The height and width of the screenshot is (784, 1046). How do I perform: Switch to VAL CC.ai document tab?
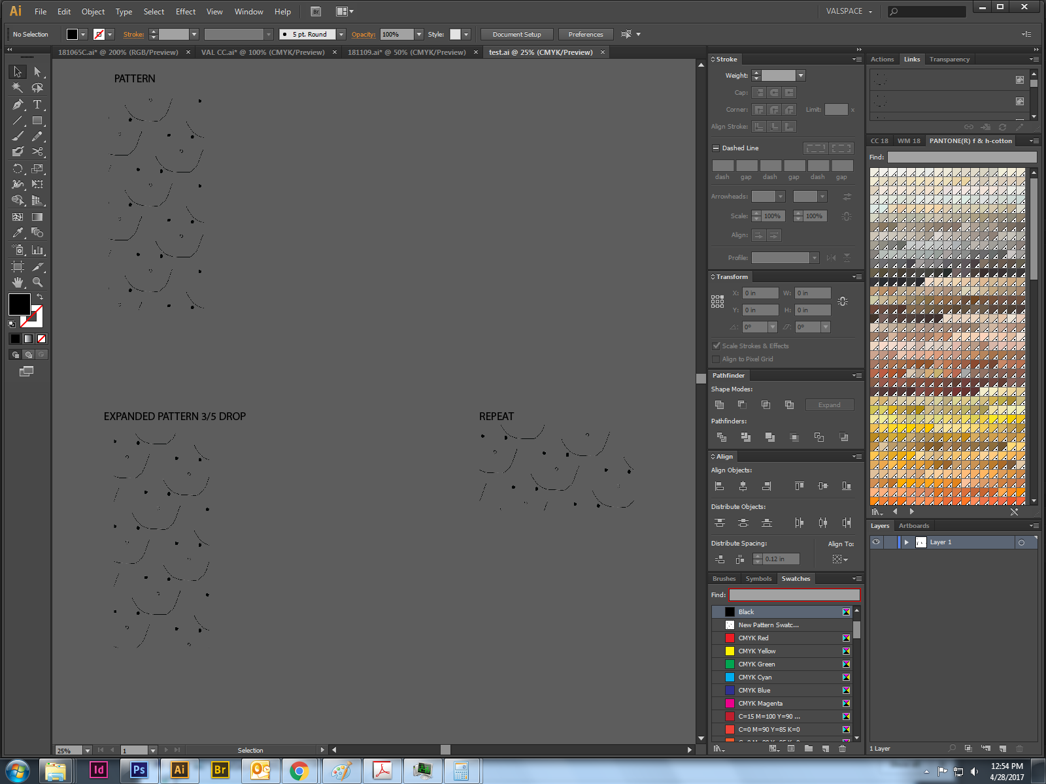point(263,52)
